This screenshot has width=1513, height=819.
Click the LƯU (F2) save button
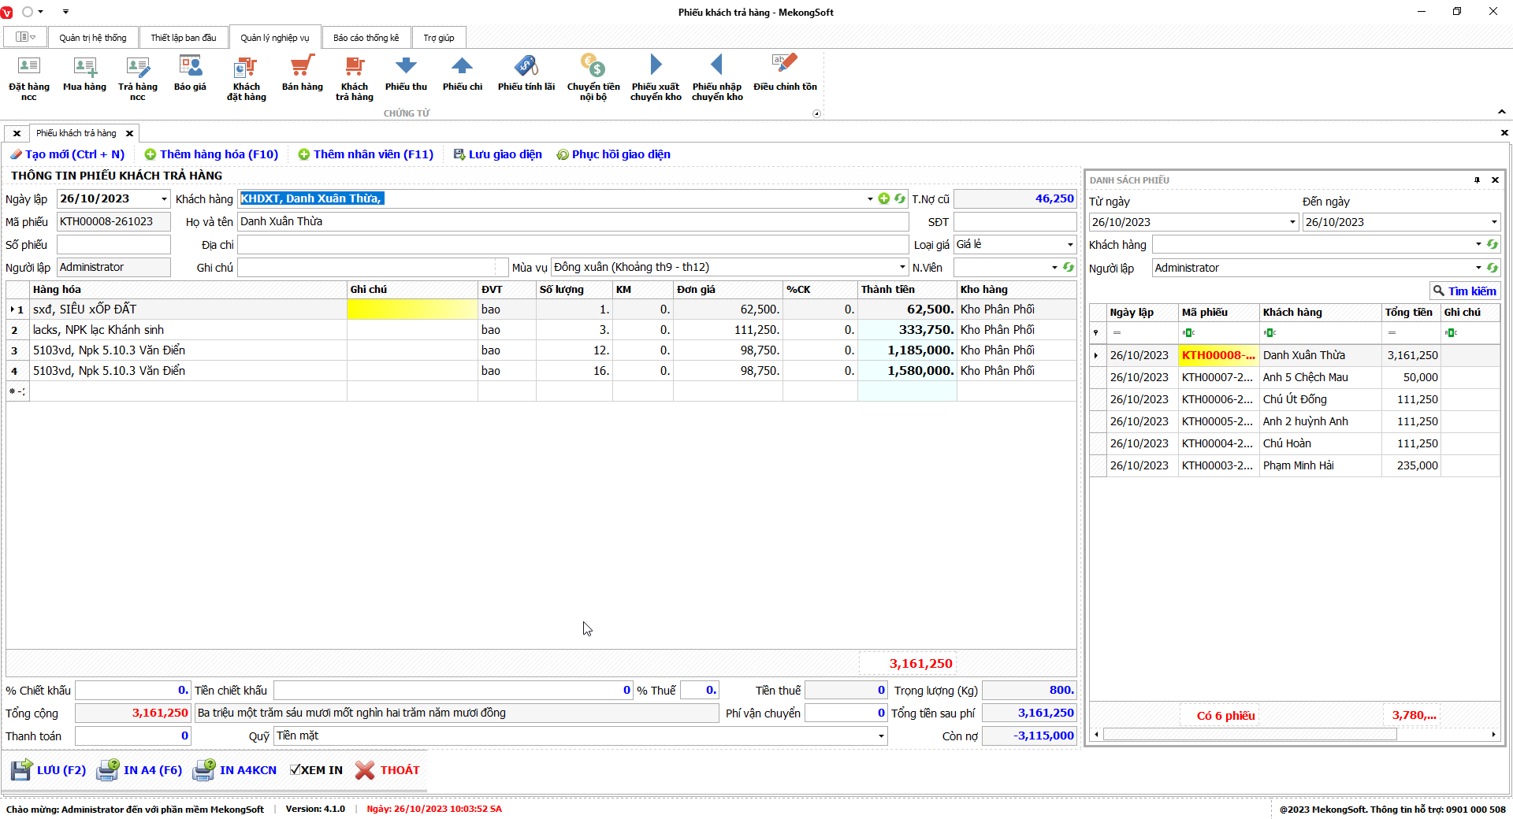click(x=49, y=770)
